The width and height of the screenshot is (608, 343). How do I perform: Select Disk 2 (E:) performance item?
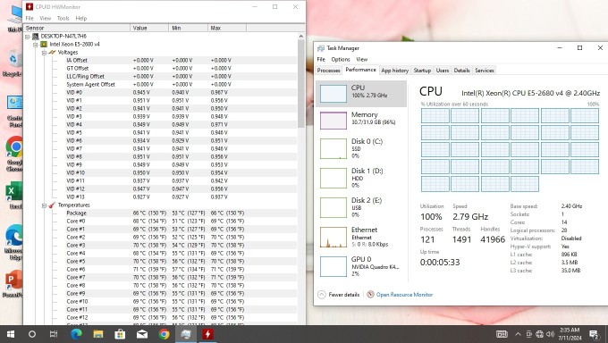click(361, 207)
